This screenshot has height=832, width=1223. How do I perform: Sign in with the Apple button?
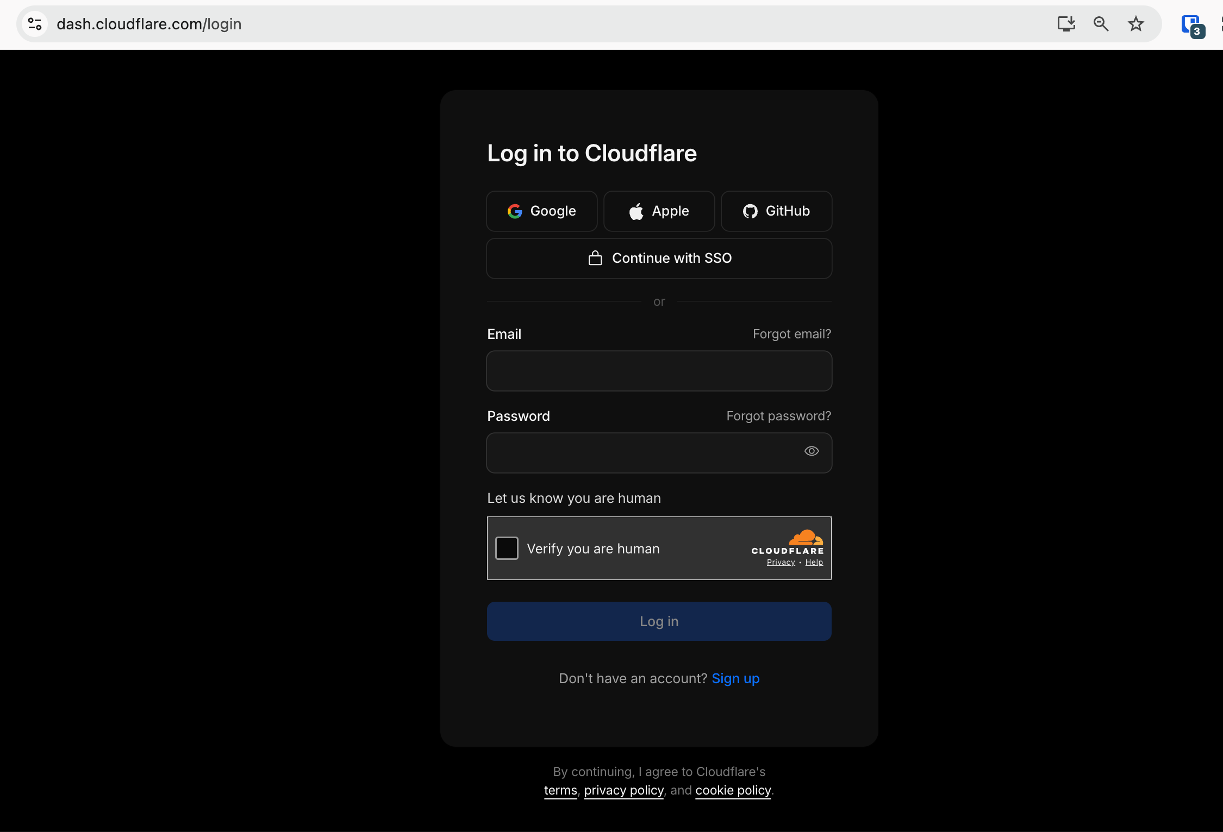click(659, 211)
